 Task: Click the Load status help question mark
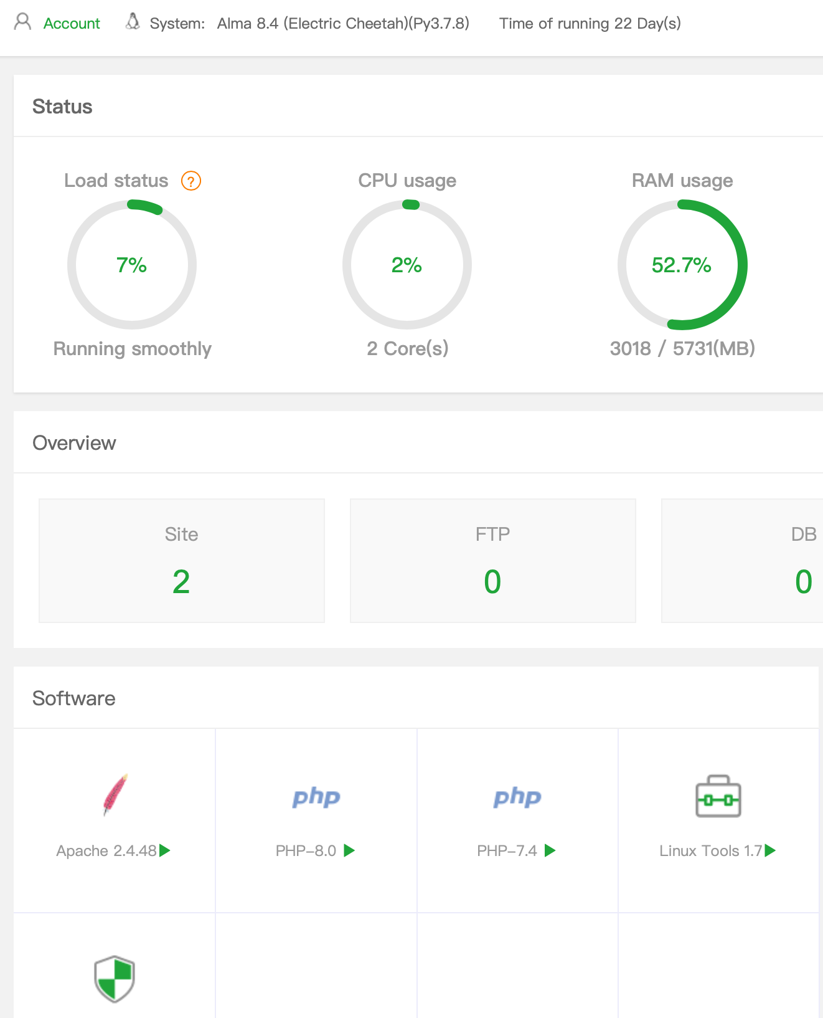(191, 181)
